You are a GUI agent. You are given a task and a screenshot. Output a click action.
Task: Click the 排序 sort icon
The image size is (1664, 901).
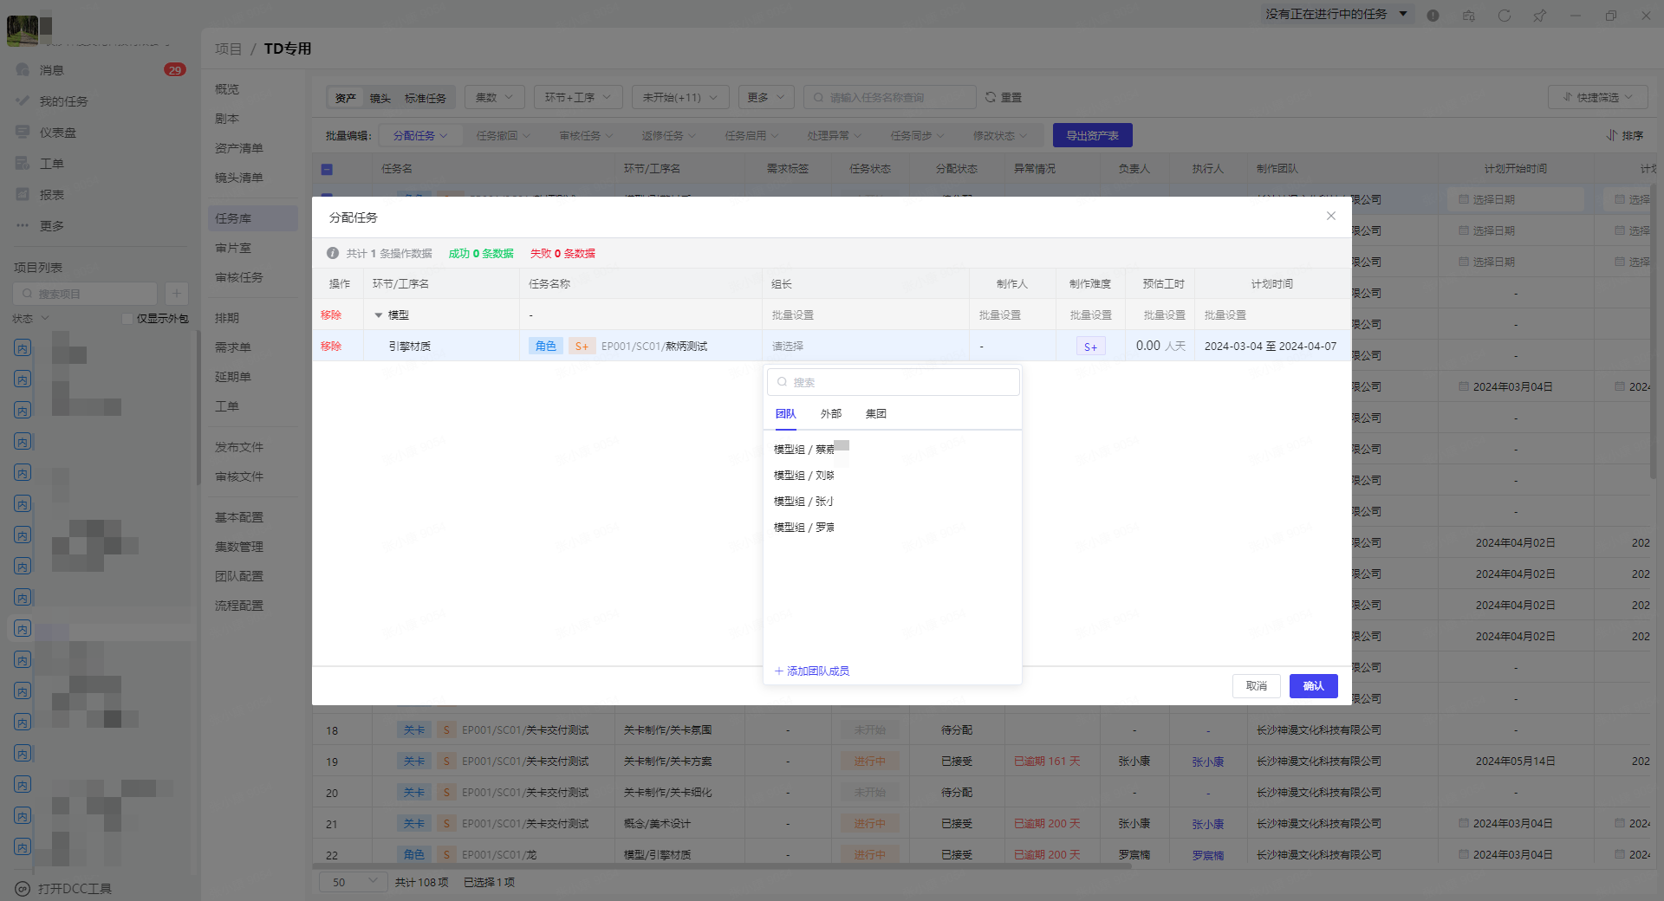pos(1611,135)
